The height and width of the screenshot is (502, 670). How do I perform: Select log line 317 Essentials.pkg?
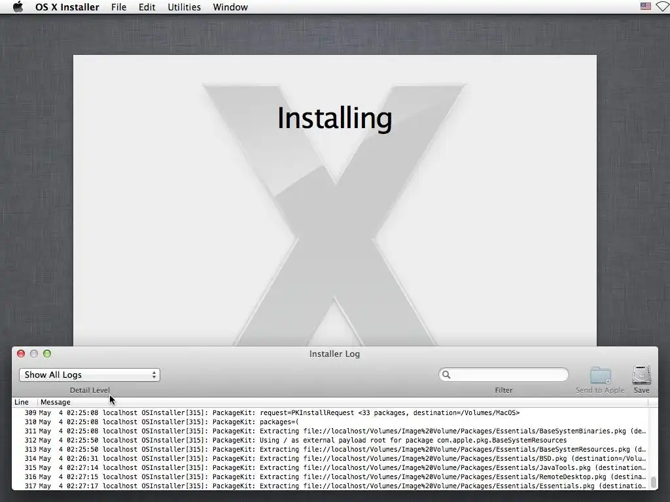point(330,486)
